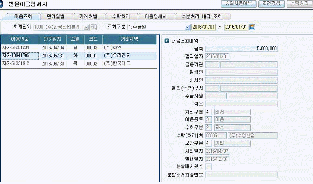
Task: Click the top-right 수탁처리 button
Action: 300,4
